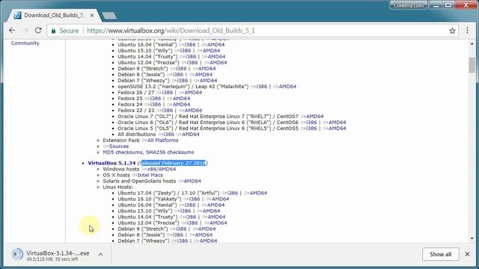Image resolution: width=479 pixels, height=269 pixels.
Task: Download Fedora 24 i386 package
Action: click(x=155, y=105)
